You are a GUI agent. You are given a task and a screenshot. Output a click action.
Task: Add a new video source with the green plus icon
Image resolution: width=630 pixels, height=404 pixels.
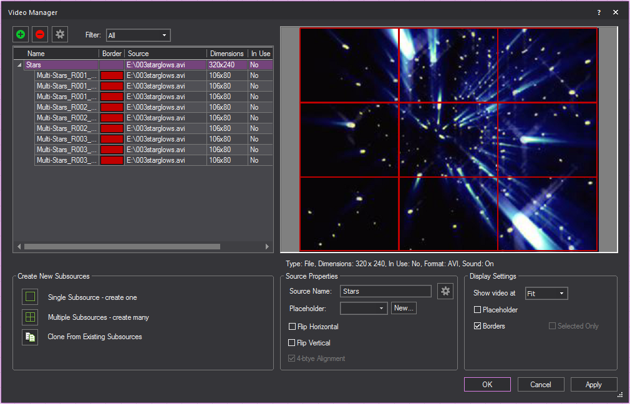(20, 34)
